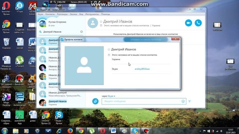The image size is (239, 134).
Task: Open the Bandicam desktop icon
Action: [19, 80]
